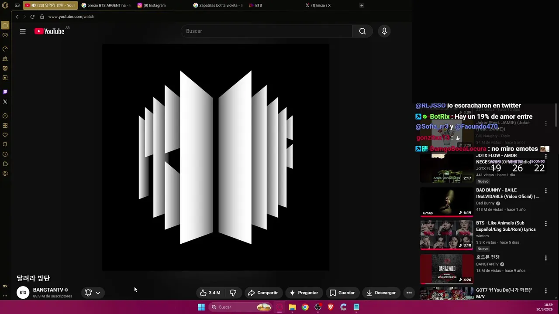559x314 pixels.
Task: Toggle the notification bell for BANGTANTV
Action: [88, 293]
